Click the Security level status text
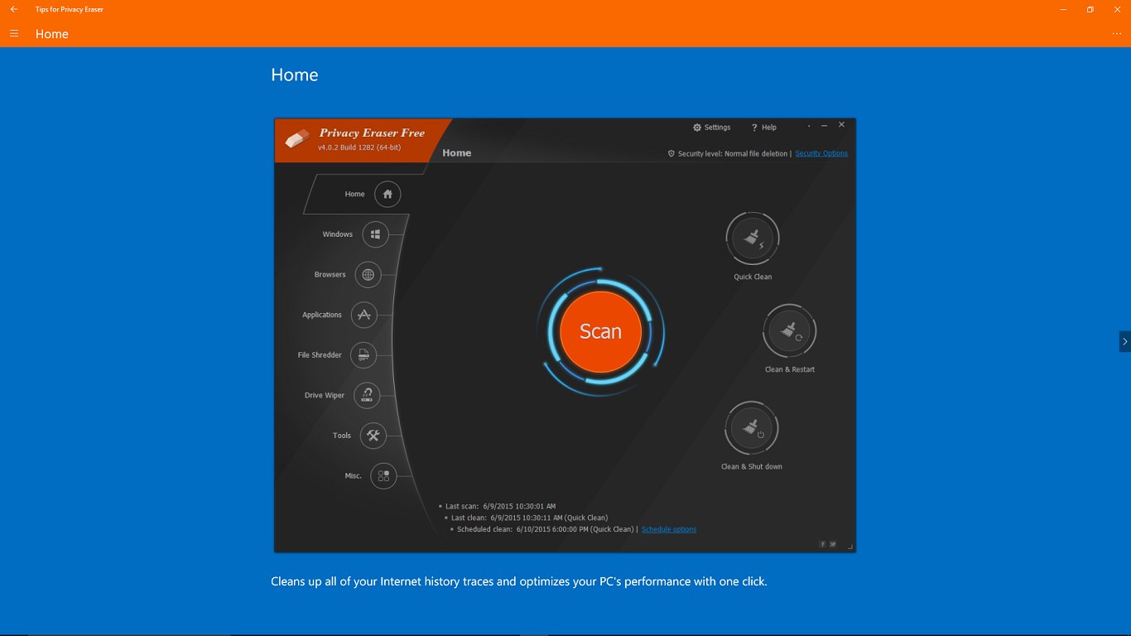 coord(733,153)
